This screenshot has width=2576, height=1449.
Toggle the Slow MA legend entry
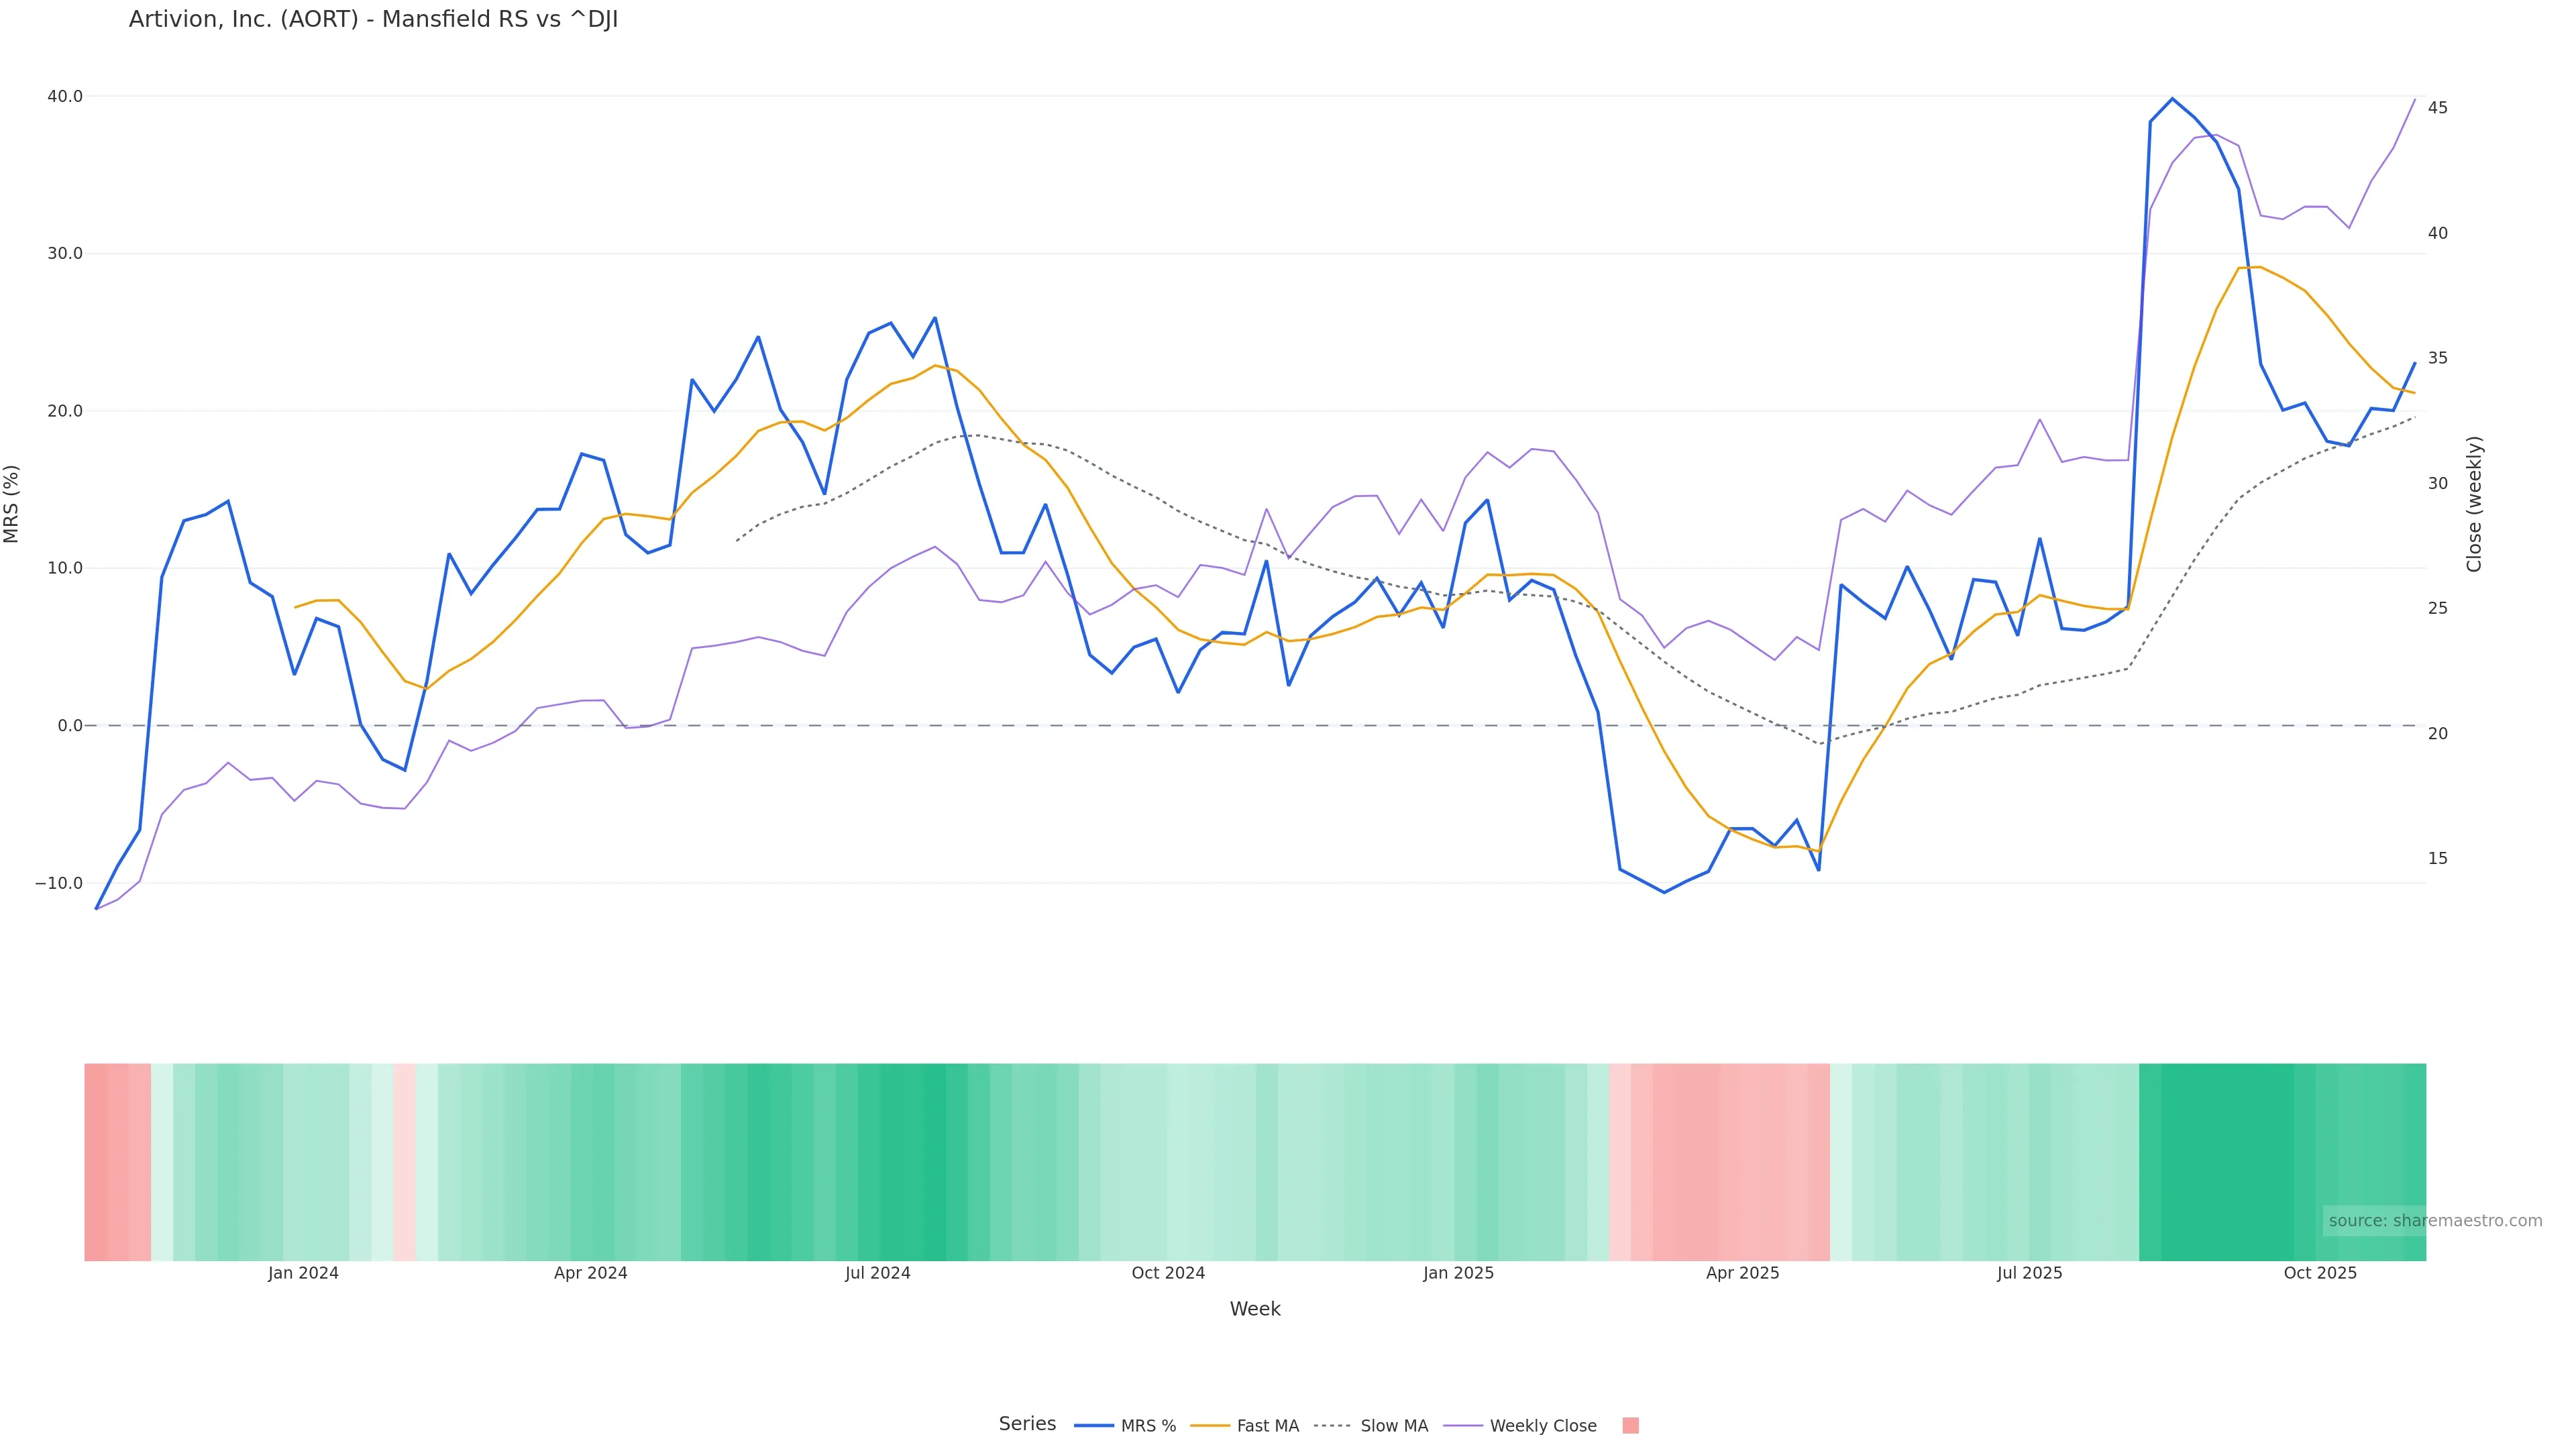1371,1426
